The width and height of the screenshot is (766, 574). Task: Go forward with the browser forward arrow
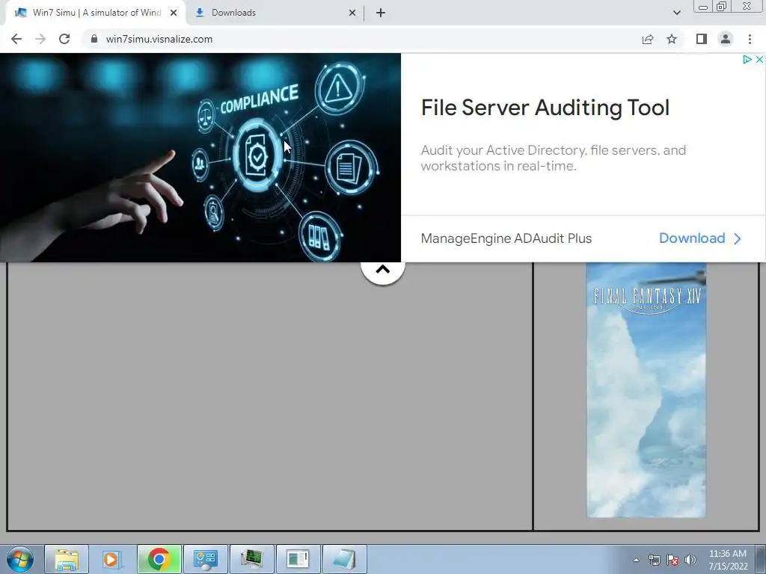pos(40,39)
